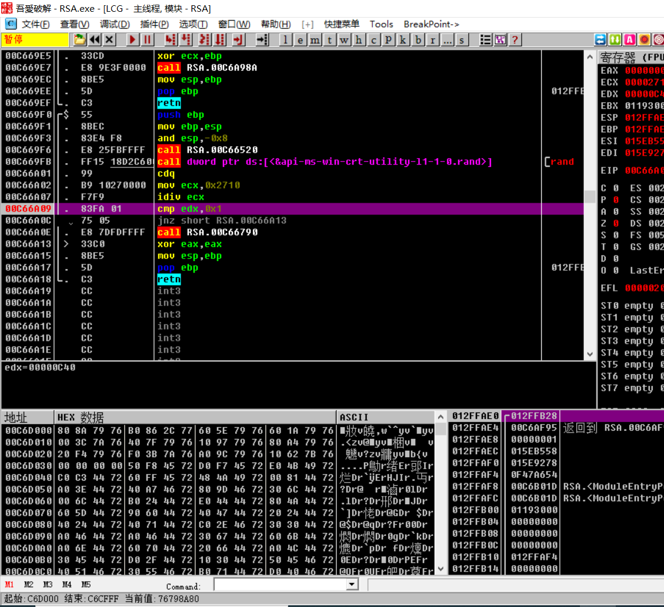Expand the Command combo box arrow

pyautogui.click(x=352, y=585)
